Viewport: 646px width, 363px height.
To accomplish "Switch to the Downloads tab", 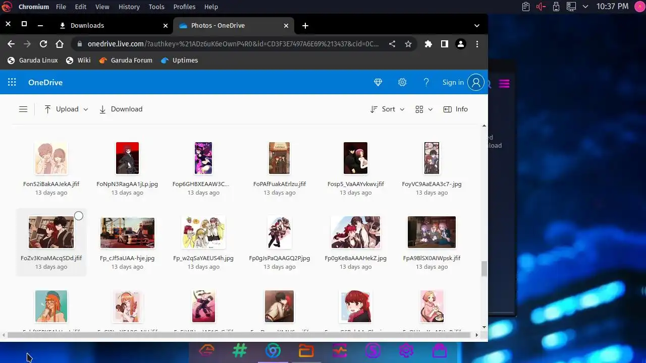I will [113, 25].
